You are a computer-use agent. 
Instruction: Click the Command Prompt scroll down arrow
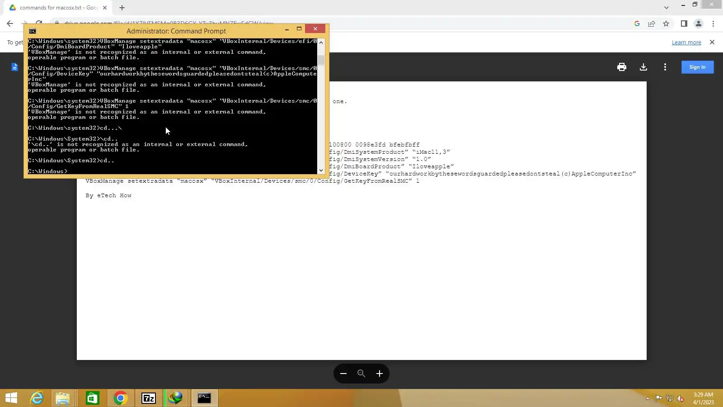[321, 170]
